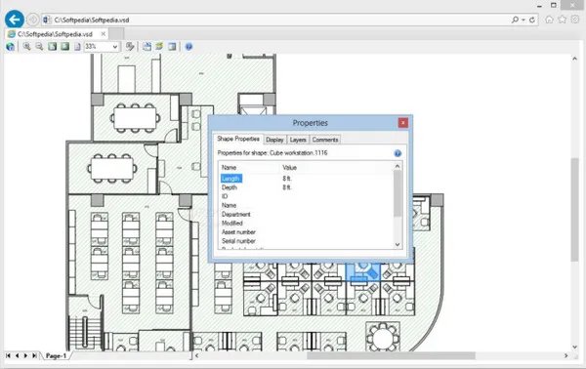Image resolution: width=586 pixels, height=369 pixels.
Task: Click the help icon in Properties dialog
Action: click(x=398, y=153)
